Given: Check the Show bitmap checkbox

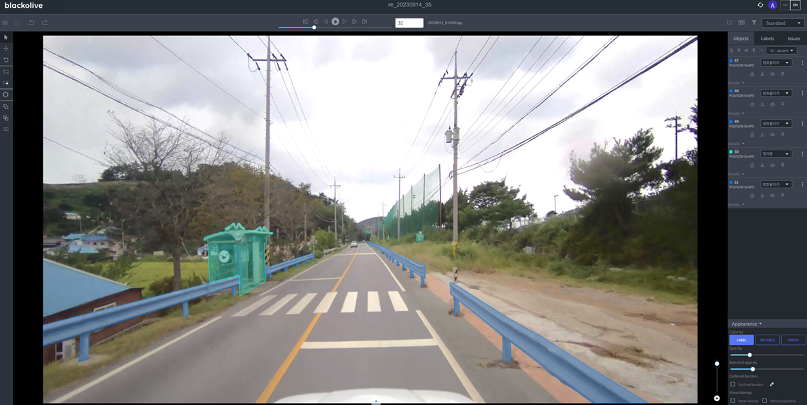Looking at the screenshot, I should coord(732,400).
